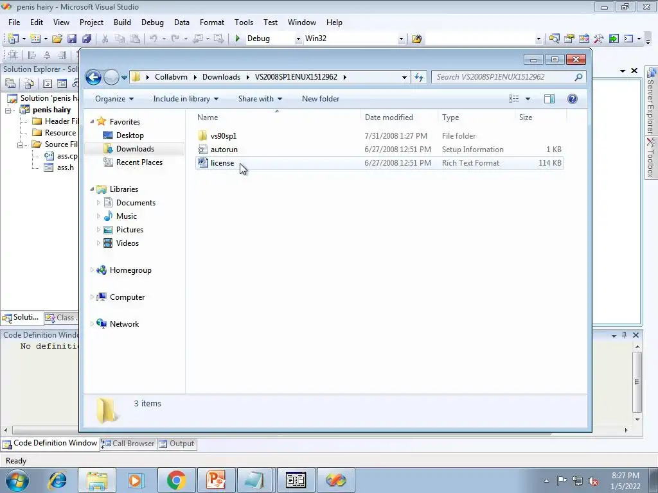Select the autorun file
The height and width of the screenshot is (493, 658).
point(224,149)
